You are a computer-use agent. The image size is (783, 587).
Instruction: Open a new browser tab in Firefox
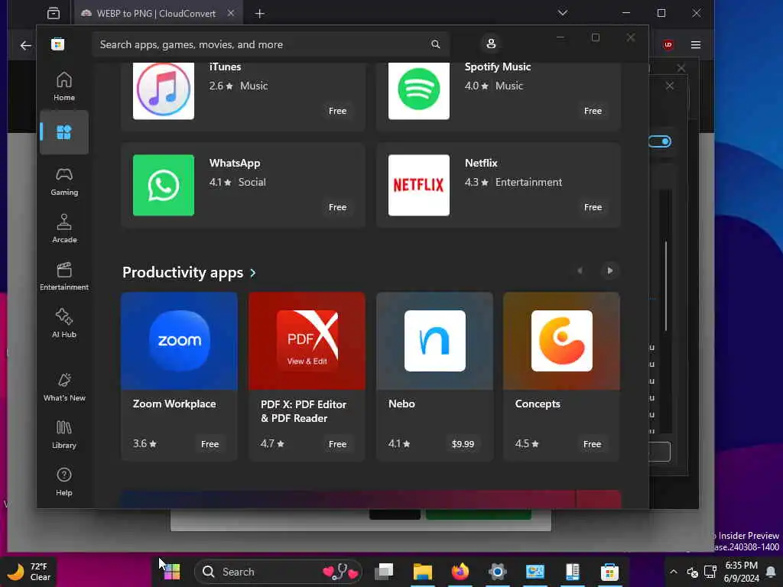[x=260, y=14]
